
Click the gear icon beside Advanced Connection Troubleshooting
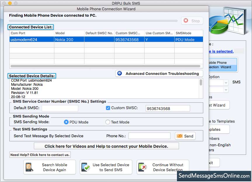coord(119,73)
